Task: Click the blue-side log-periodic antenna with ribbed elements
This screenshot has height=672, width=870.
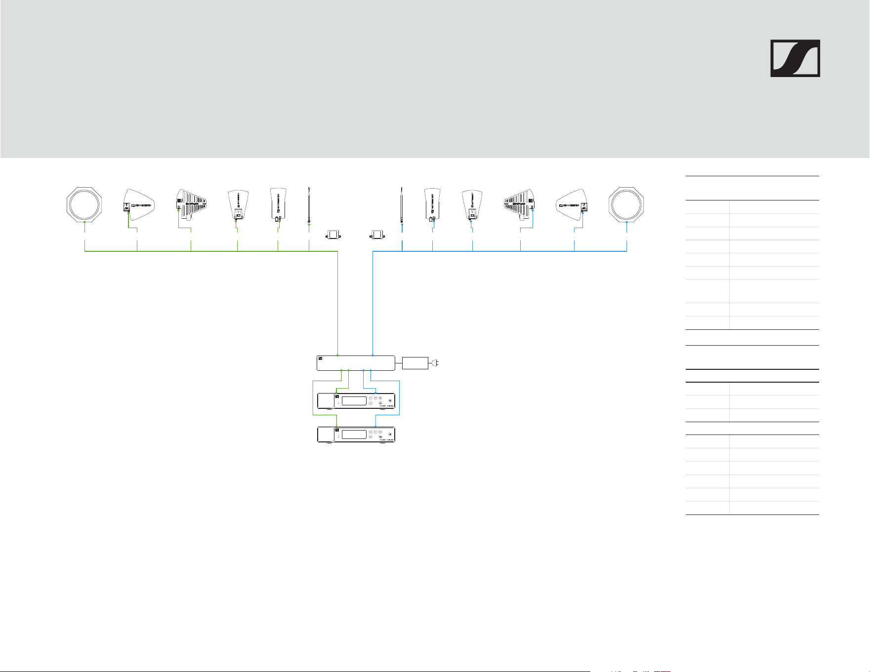Action: [x=519, y=204]
